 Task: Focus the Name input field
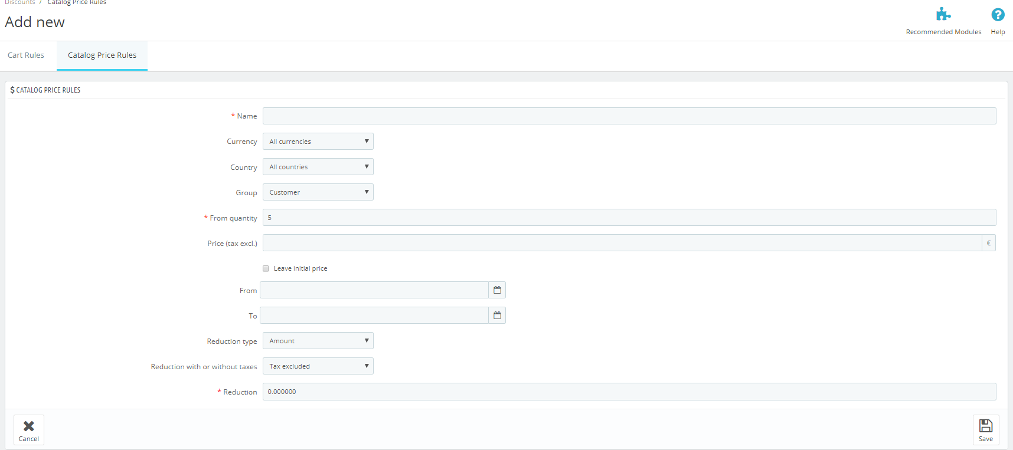tap(629, 116)
